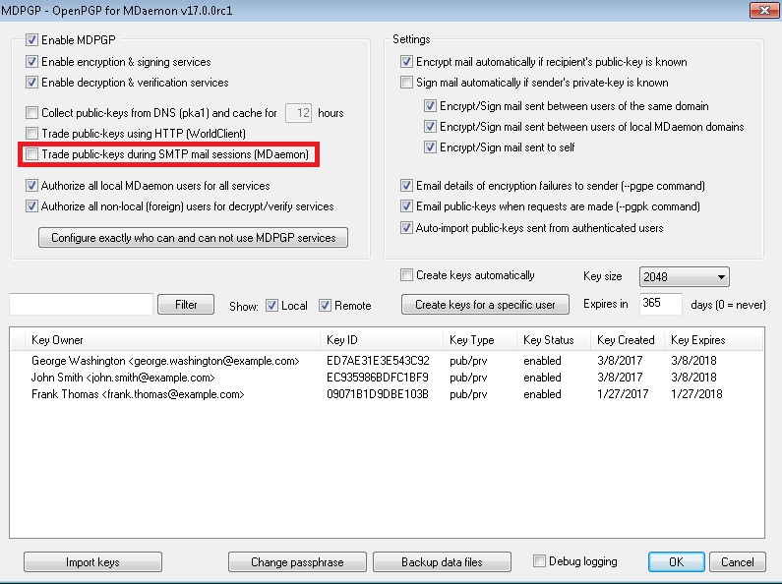
Task: Click the cache hours input field
Action: tap(299, 113)
